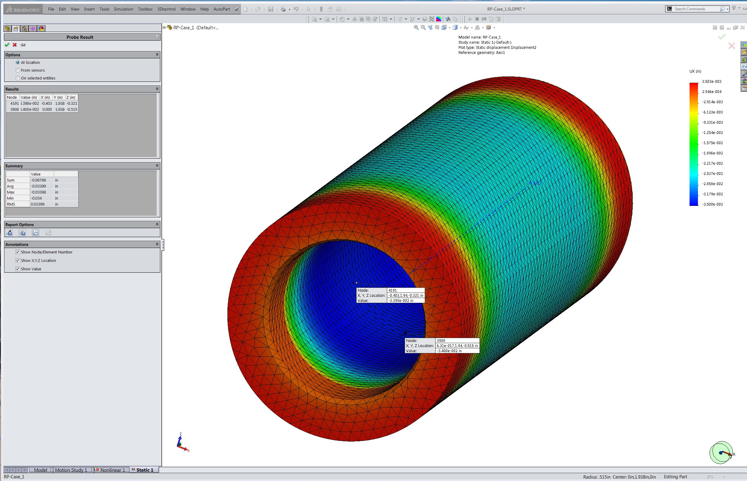Open the AutoPart menu
Screen dimensions: 747x481
point(222,9)
